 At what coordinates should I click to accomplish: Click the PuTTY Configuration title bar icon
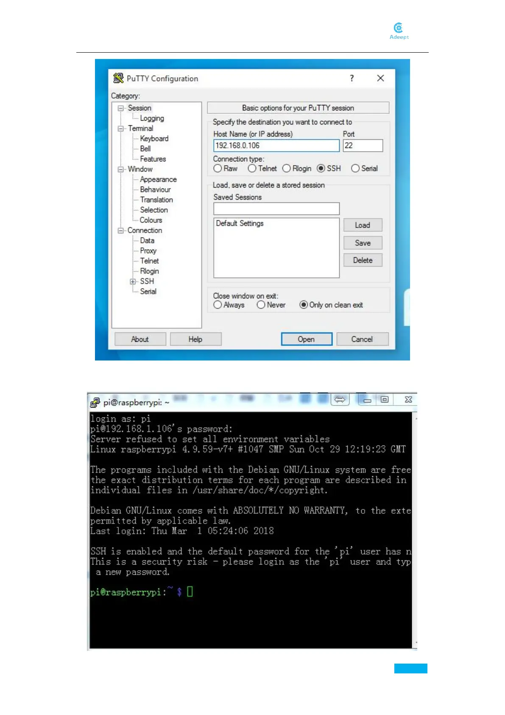click(x=118, y=78)
